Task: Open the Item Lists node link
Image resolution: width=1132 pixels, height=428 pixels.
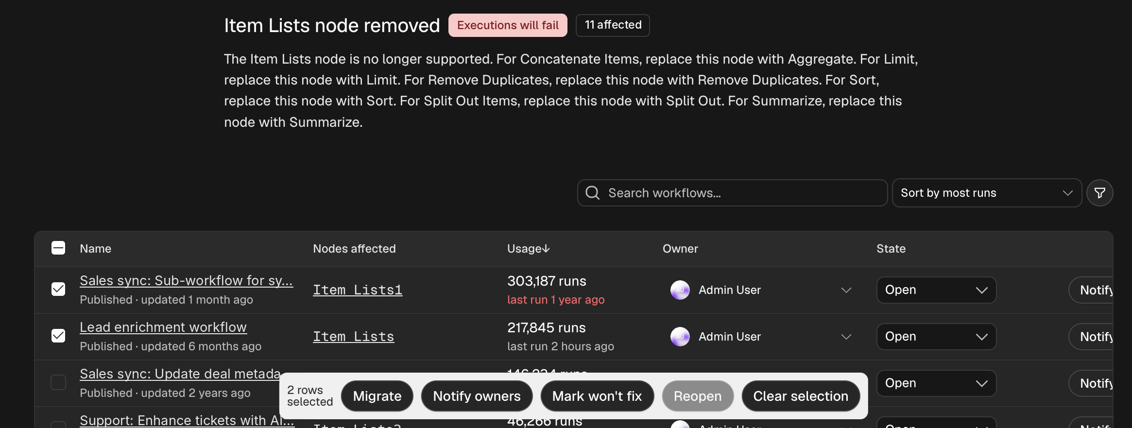Action: pos(353,337)
